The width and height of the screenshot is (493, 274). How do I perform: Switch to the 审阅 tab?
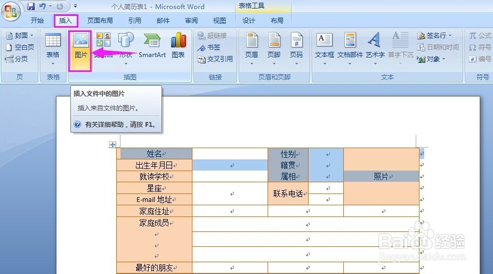191,20
